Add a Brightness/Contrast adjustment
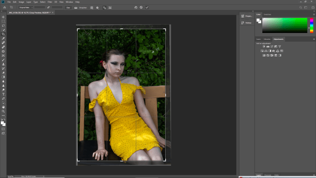Image resolution: width=316 pixels, height=178 pixels. point(264,47)
